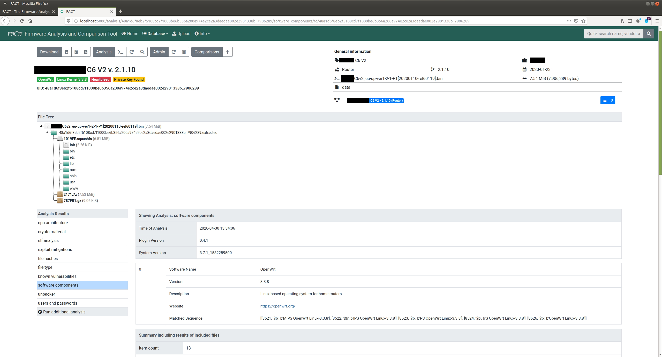662x357 pixels.
Task: Select the known vulnerabilities analysis result
Action: coord(57,276)
